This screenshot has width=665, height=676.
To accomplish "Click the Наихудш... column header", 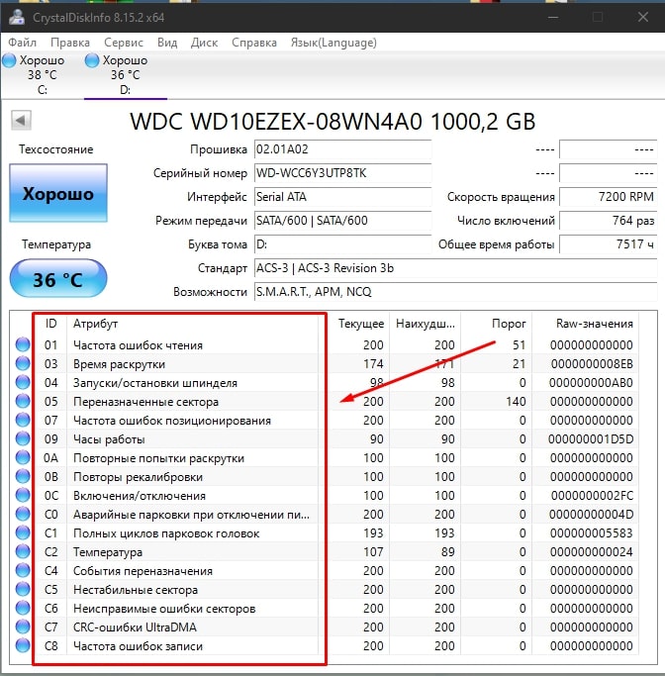I will [x=425, y=324].
